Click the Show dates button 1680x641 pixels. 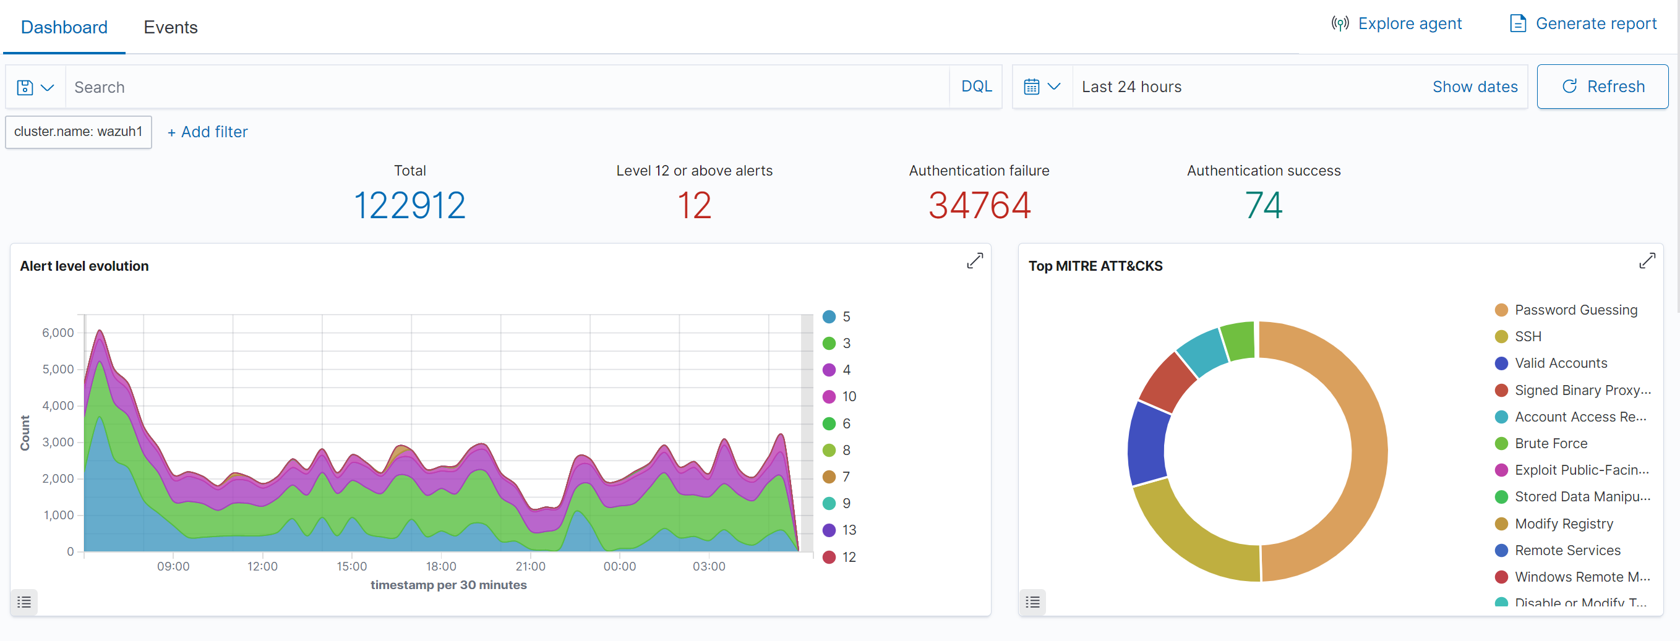point(1475,86)
